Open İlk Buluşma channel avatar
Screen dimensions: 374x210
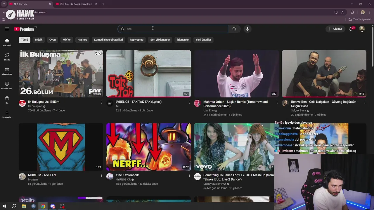[22, 103]
